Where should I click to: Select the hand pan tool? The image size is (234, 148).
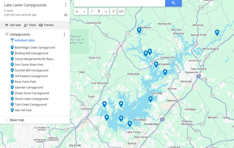click(x=92, y=12)
